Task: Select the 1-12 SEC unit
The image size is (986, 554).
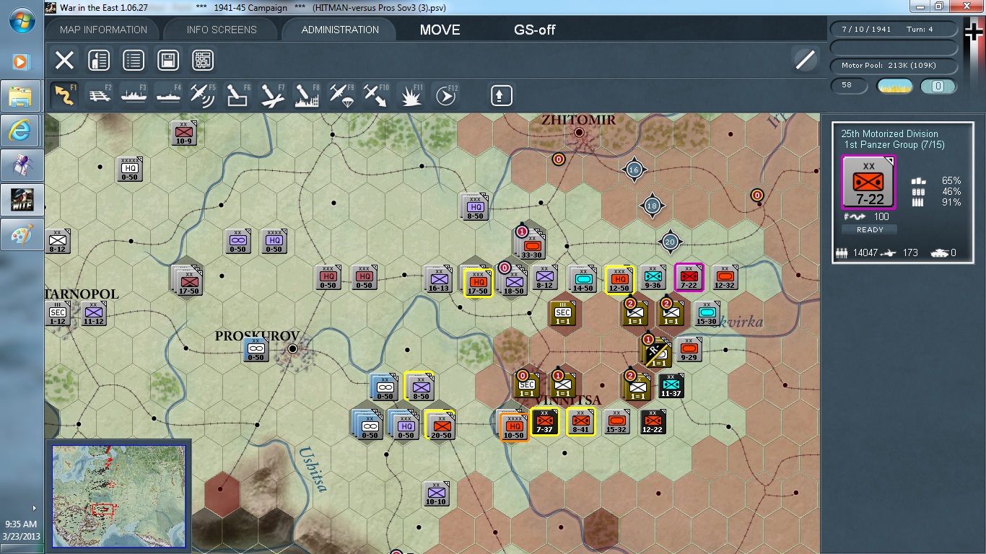Action: [x=58, y=314]
